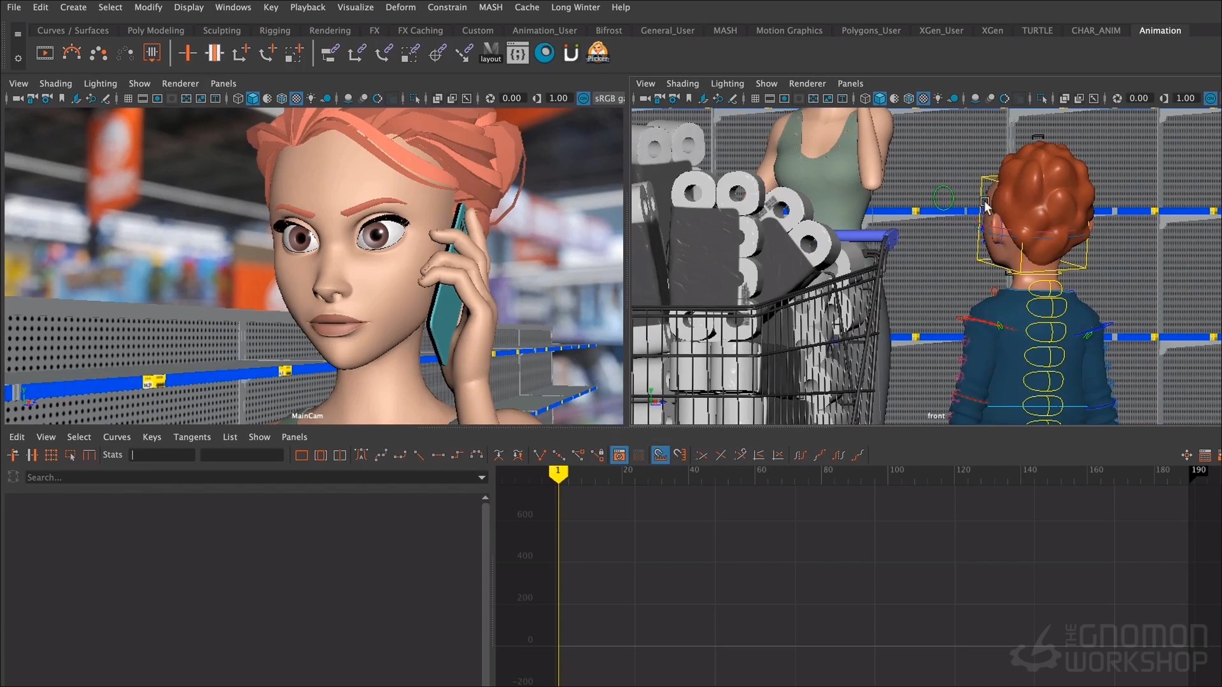Open the Constrain menu
This screenshot has width=1222, height=687.
tap(447, 7)
